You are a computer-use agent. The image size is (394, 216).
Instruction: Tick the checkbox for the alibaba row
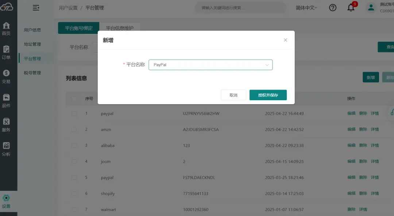pos(74,146)
